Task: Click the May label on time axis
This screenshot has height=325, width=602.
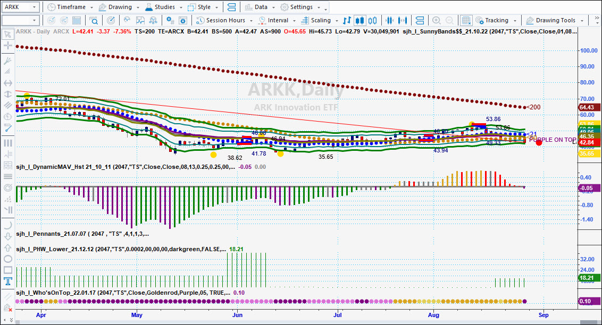Action: [x=137, y=315]
